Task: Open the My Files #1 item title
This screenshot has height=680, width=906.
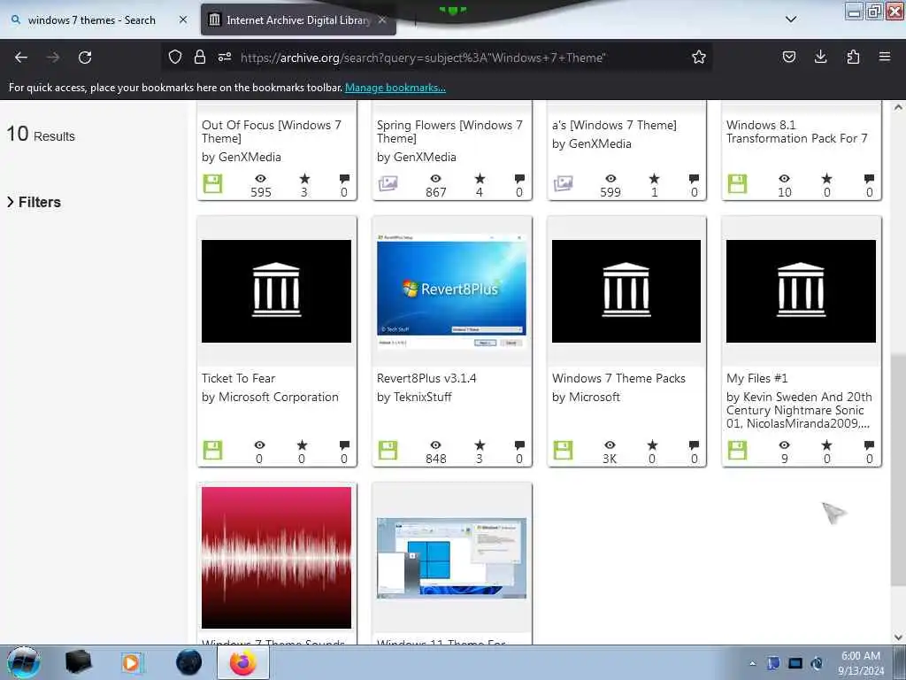Action: (x=757, y=378)
